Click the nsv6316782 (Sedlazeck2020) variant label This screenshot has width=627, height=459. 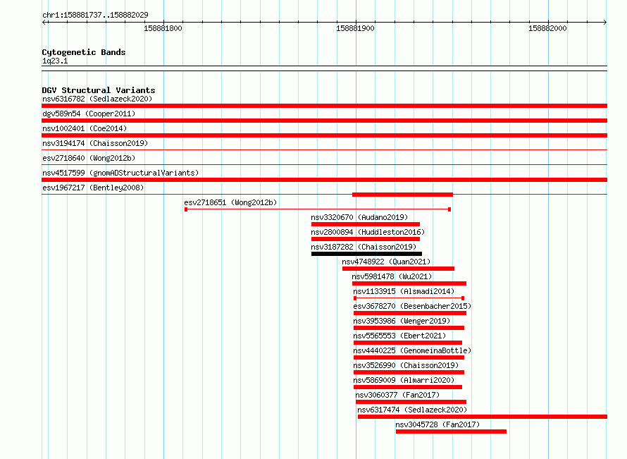coord(97,99)
